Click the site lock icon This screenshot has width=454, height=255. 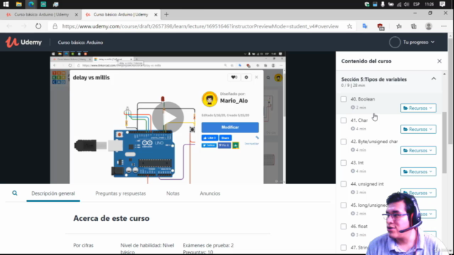tap(55, 26)
